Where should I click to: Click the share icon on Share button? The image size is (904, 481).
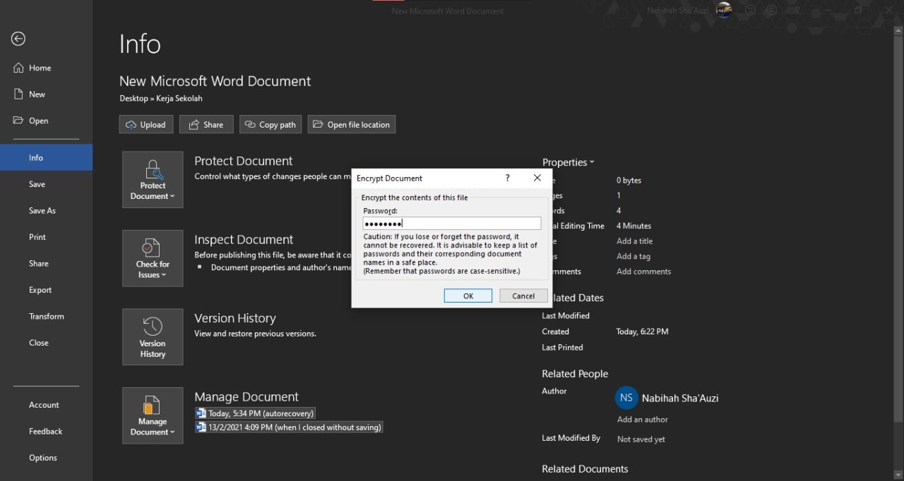(193, 125)
